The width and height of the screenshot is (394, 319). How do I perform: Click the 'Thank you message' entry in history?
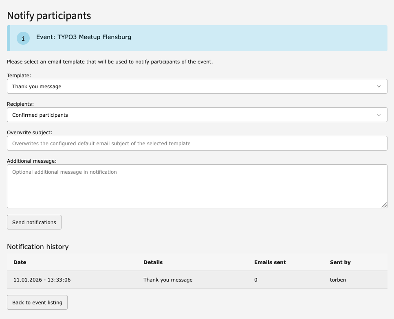click(168, 280)
